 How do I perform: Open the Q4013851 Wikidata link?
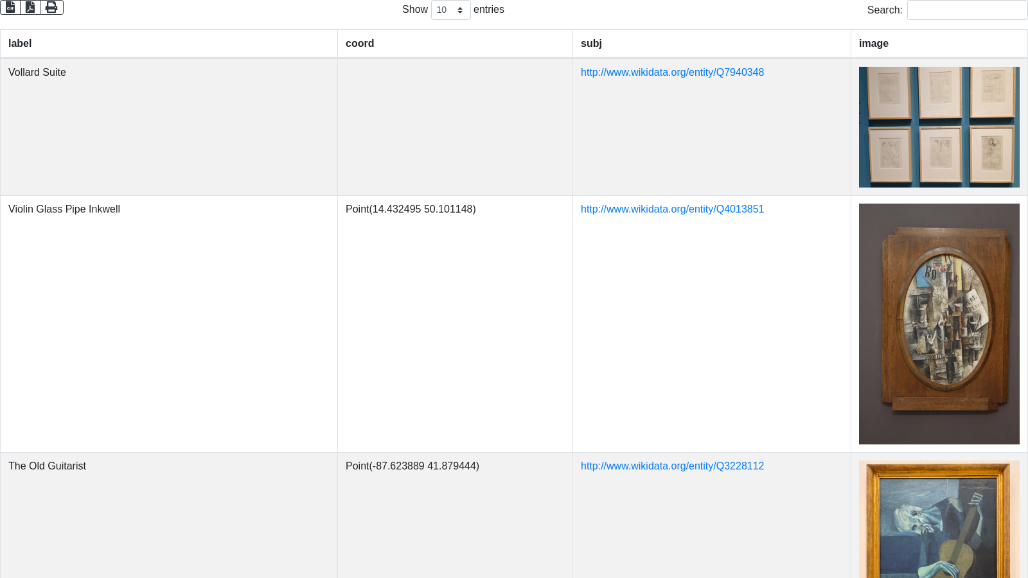(x=672, y=209)
